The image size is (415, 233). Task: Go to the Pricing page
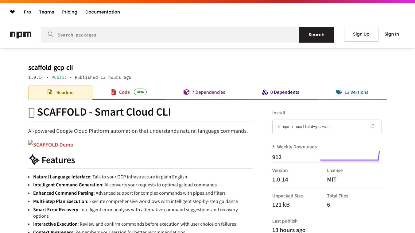(70, 12)
